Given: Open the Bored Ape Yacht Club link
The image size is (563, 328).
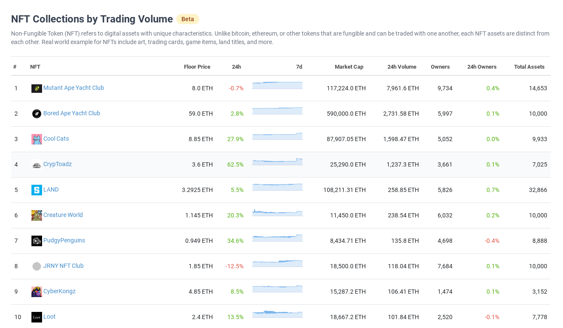Looking at the screenshot, I should point(72,113).
